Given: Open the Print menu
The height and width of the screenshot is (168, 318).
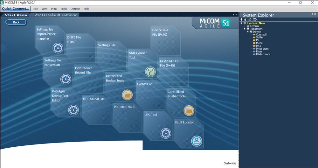Looking at the screenshot, I should coord(54,9).
